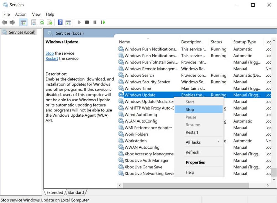Click Show/Hide Console Tree toolbar icon
277x203 pixels.
click(x=24, y=22)
